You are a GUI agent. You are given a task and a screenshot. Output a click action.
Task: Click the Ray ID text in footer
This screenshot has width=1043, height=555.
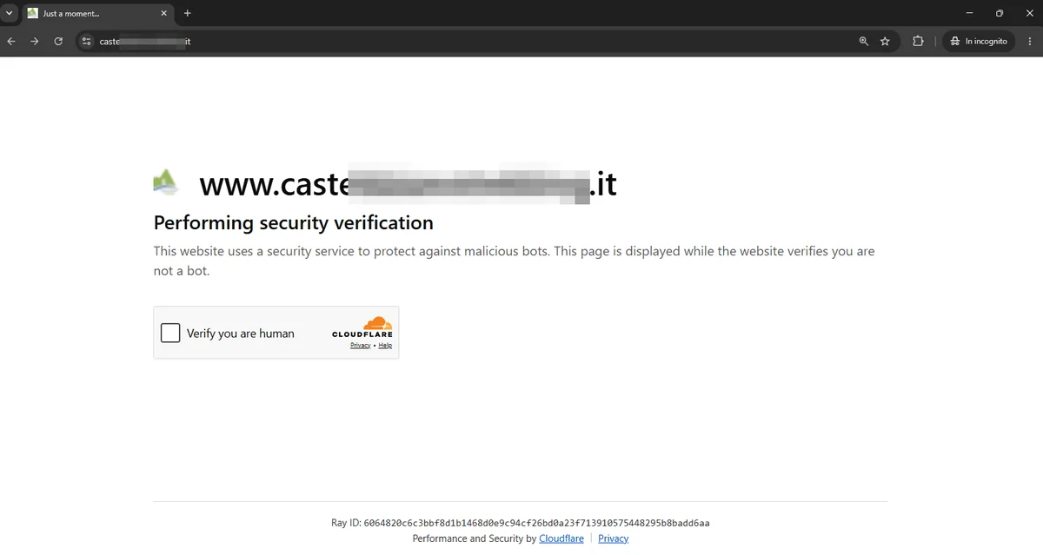(x=521, y=523)
